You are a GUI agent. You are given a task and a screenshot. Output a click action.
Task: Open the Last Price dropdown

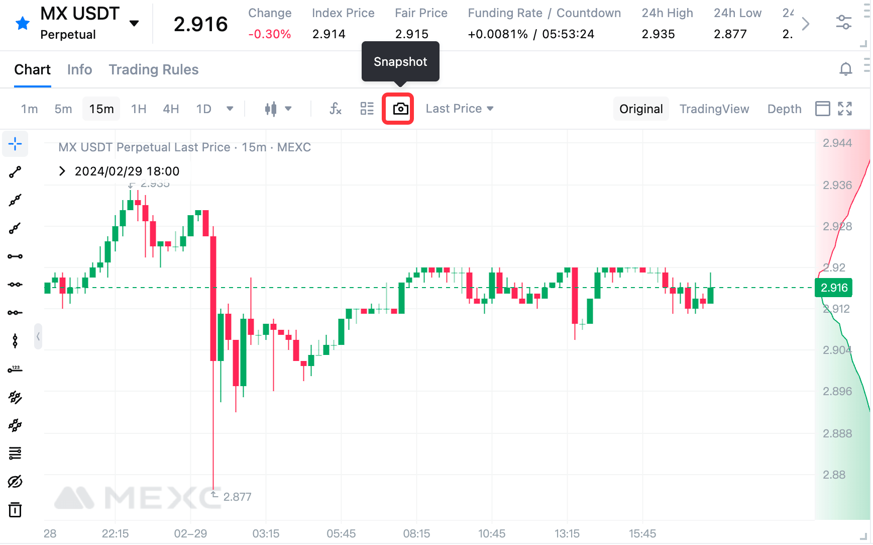pyautogui.click(x=460, y=109)
